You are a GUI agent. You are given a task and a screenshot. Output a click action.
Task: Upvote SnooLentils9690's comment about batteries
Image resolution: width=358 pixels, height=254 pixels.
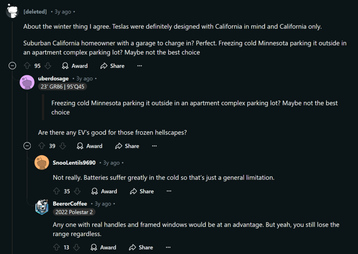[56, 191]
